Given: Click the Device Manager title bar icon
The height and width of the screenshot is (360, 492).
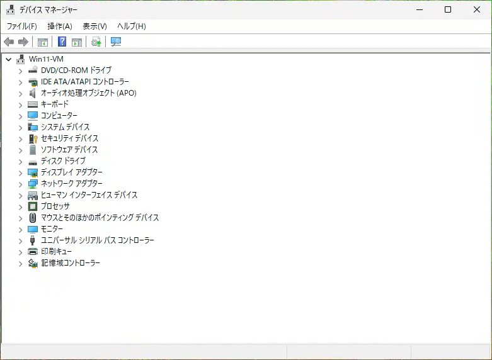Looking at the screenshot, I should pyautogui.click(x=10, y=9).
